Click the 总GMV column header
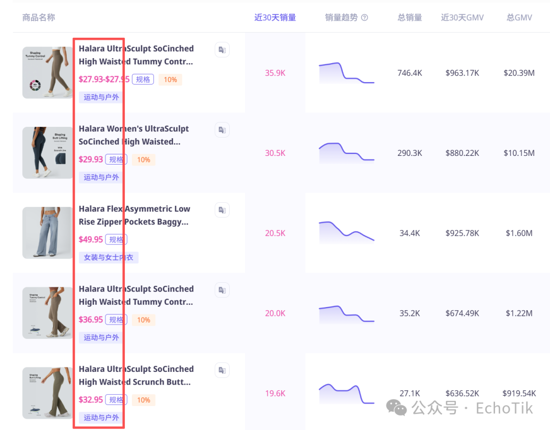Viewport: 550px width, 430px height. (519, 18)
